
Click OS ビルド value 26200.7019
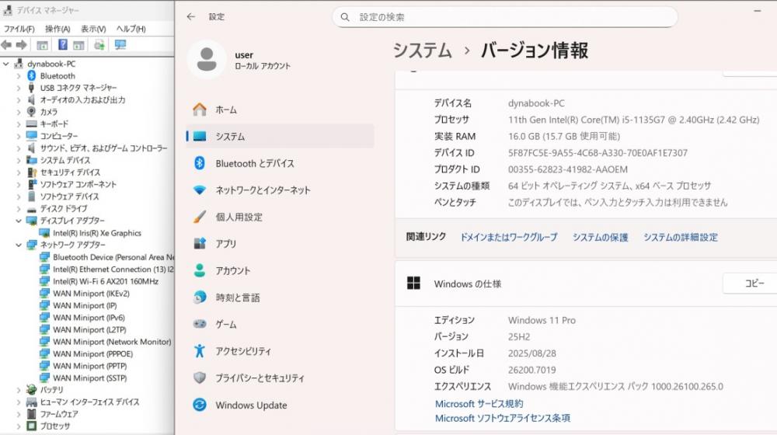pos(531,370)
